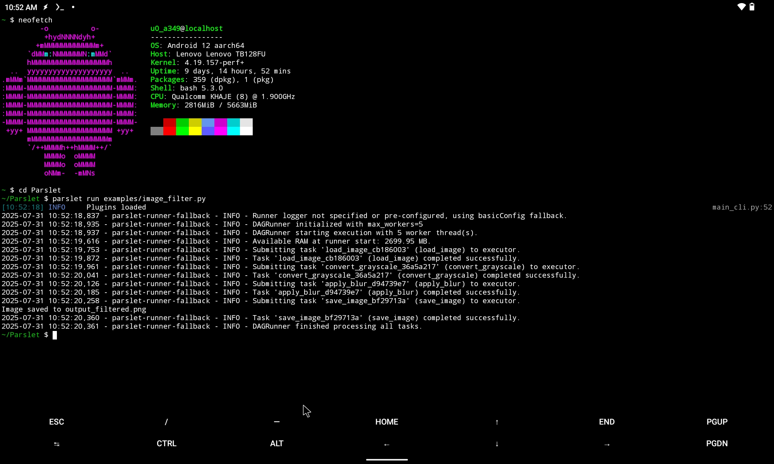Tap the down arrow key icon
Image resolution: width=774 pixels, height=464 pixels.
(x=497, y=444)
